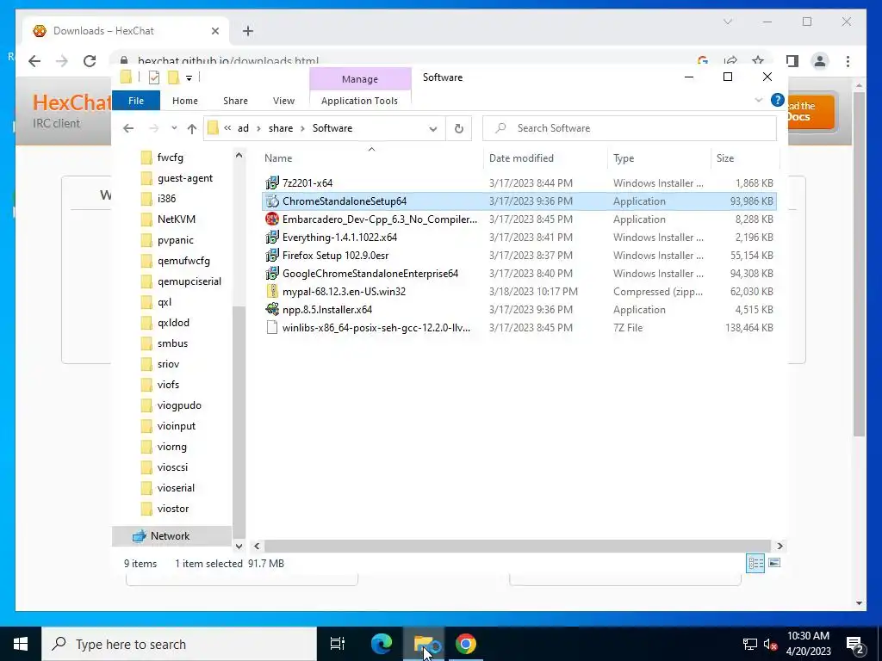Open Chrome three-dot menu
This screenshot has height=661, width=882.
pyautogui.click(x=848, y=61)
